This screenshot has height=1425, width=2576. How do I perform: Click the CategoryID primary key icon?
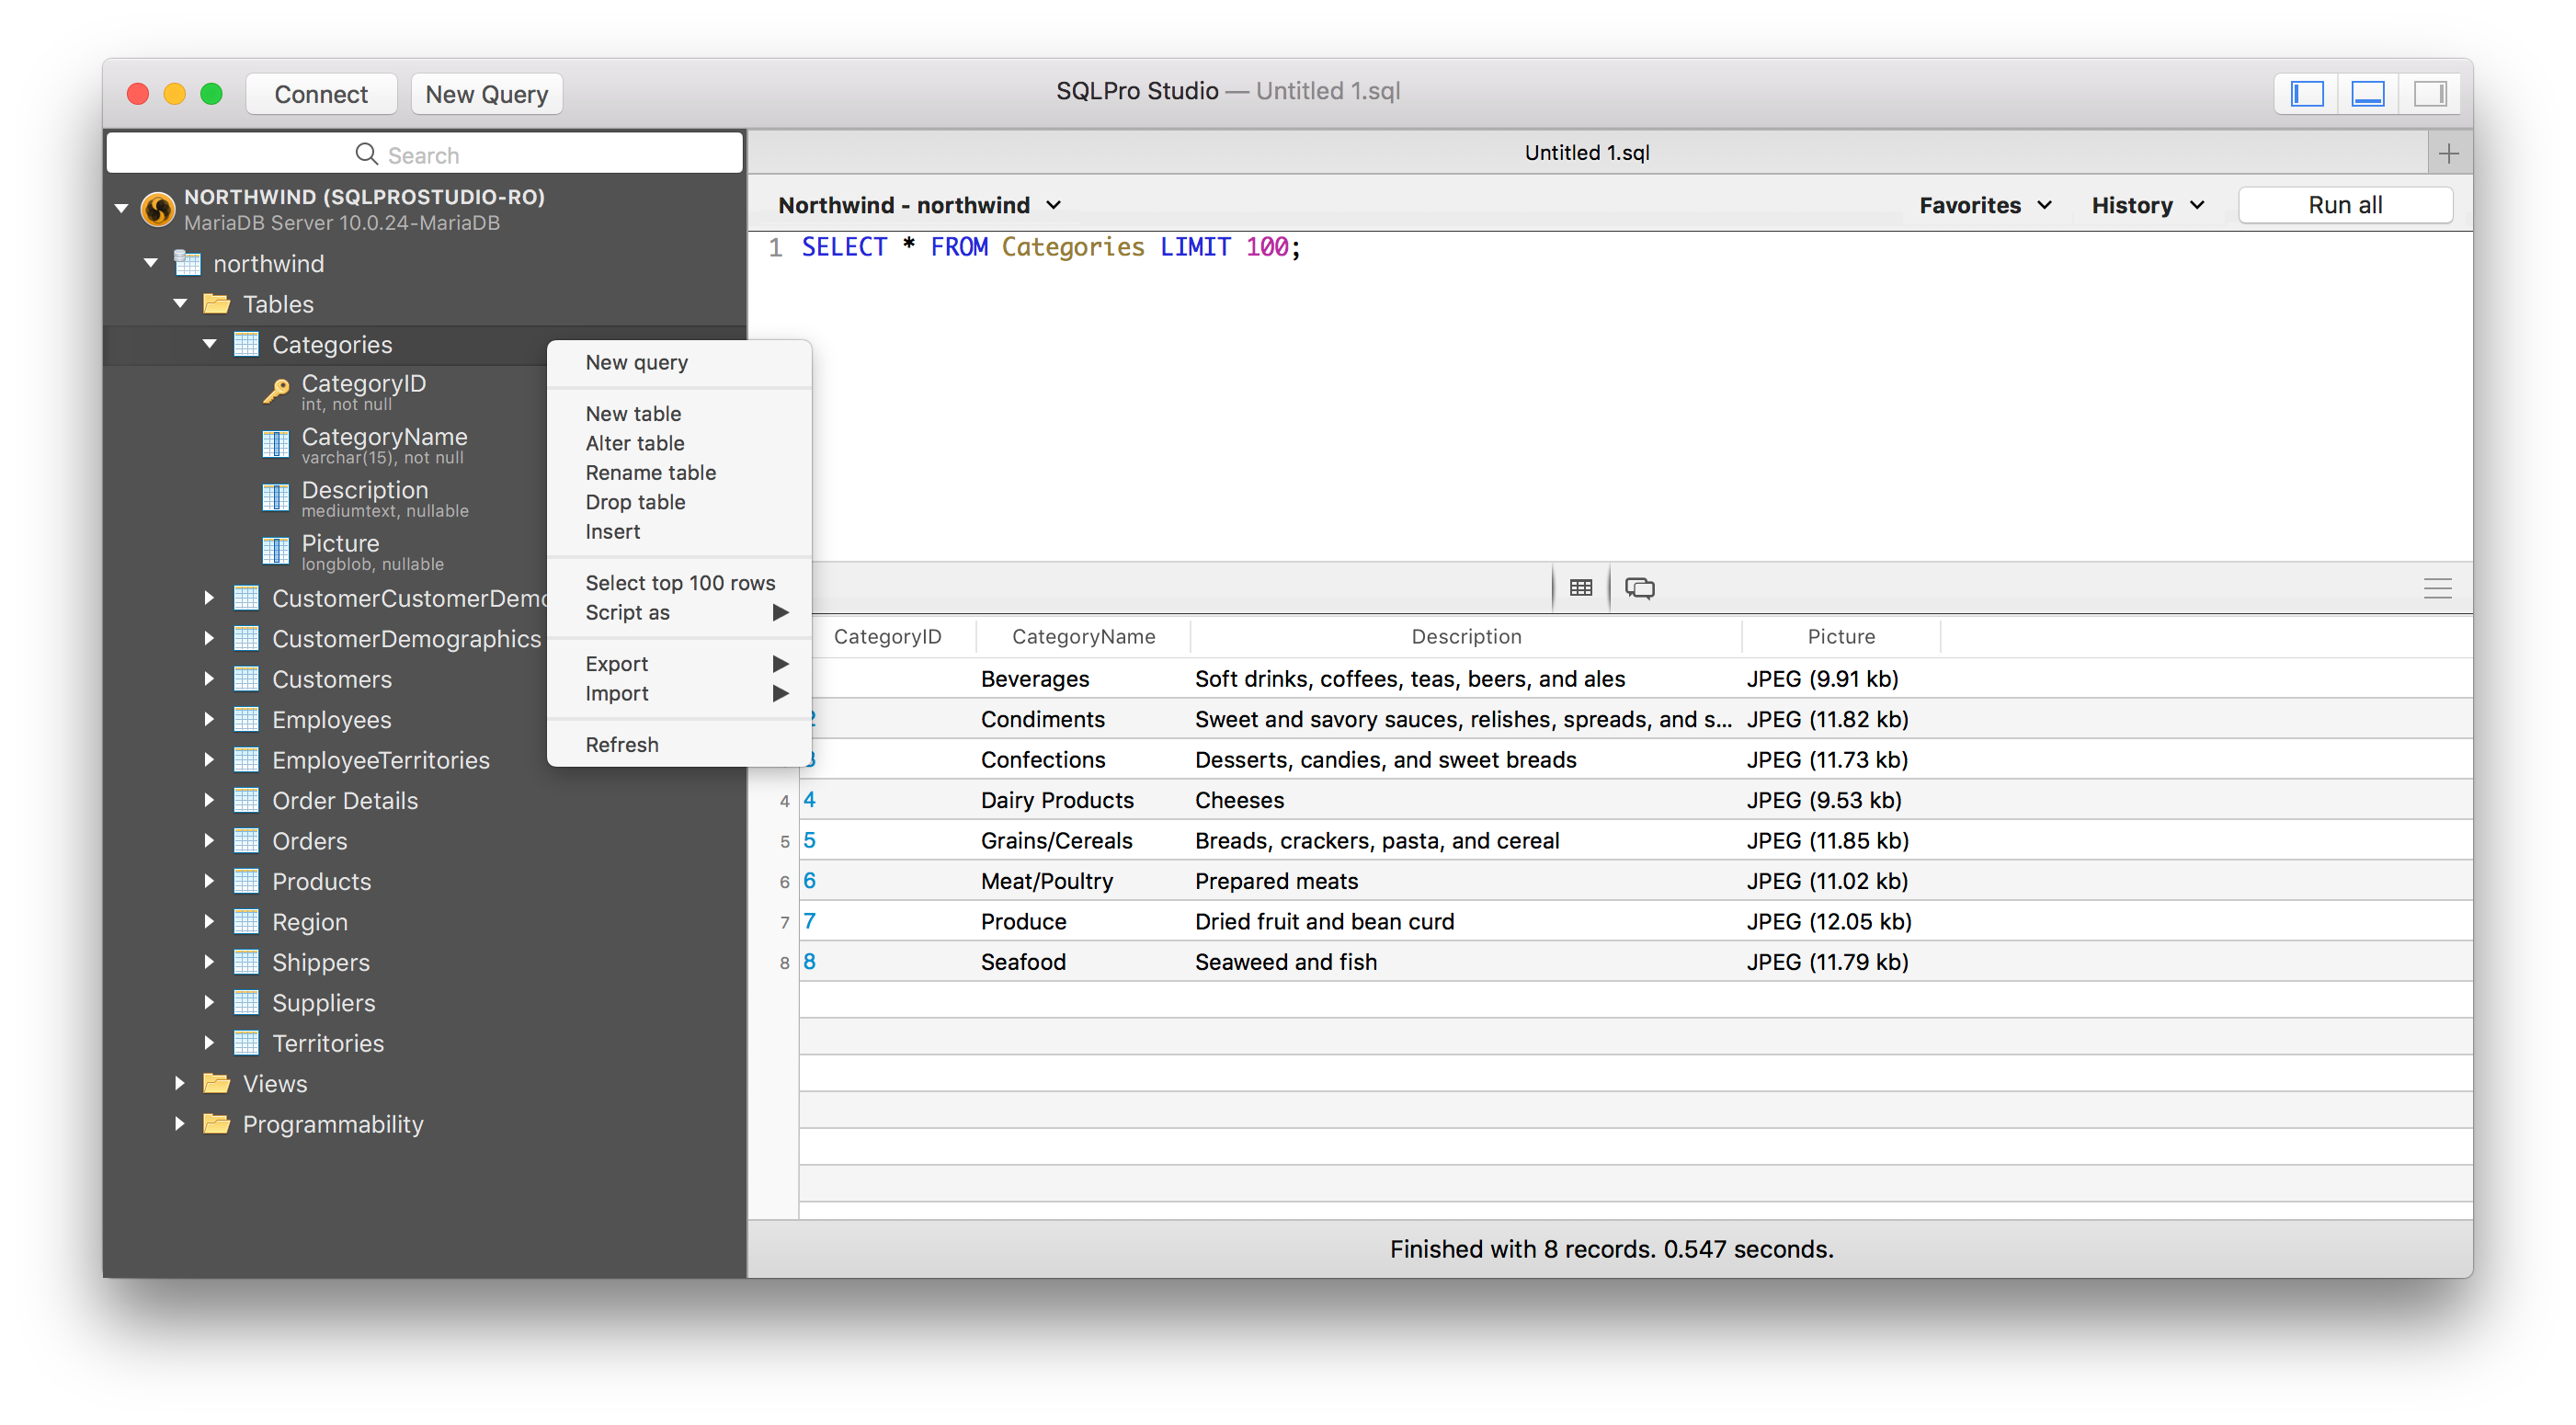tap(276, 391)
